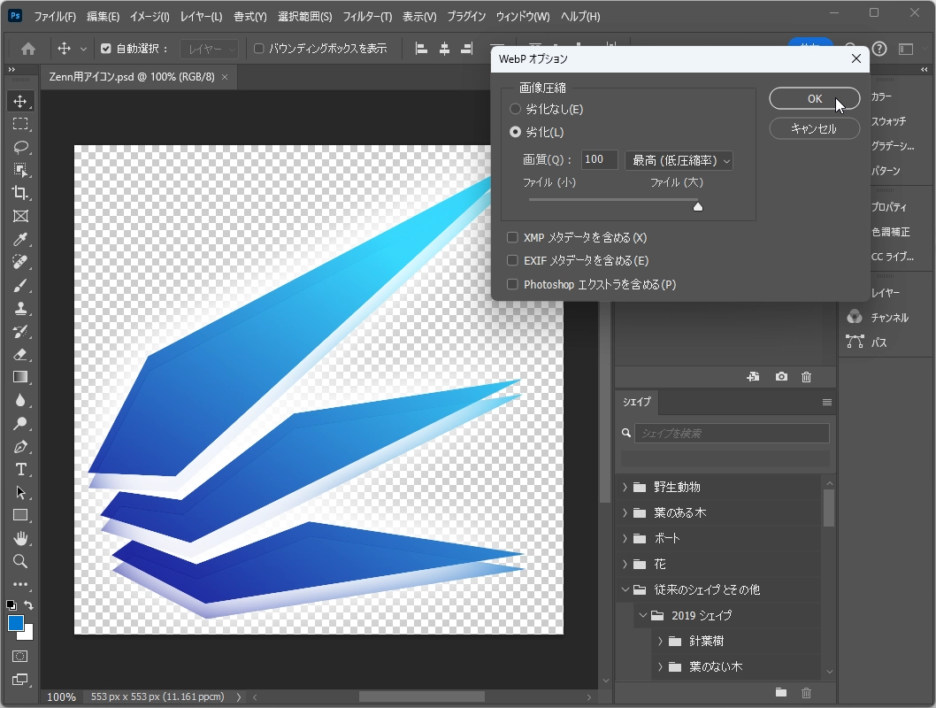Select the Lasso tool

coord(20,147)
